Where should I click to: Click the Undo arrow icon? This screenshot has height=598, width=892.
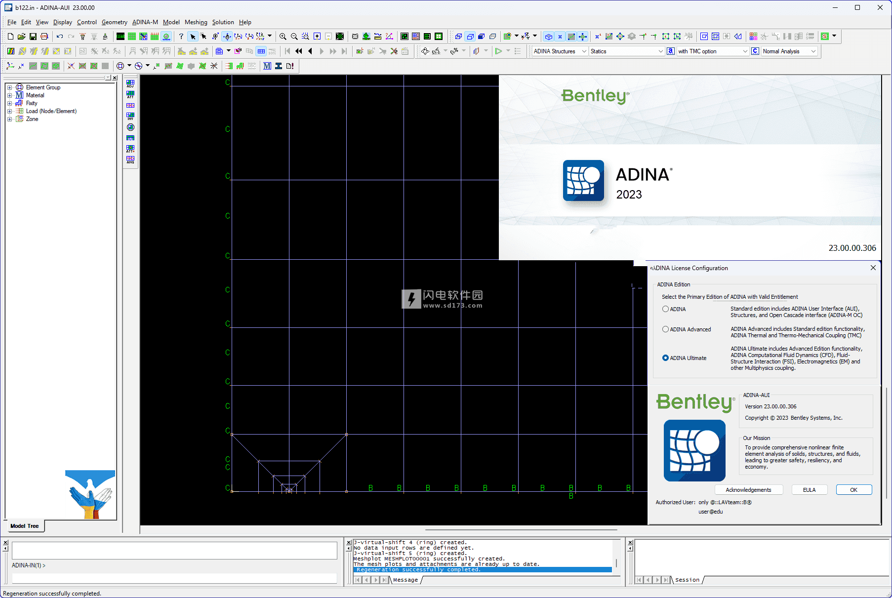(60, 37)
